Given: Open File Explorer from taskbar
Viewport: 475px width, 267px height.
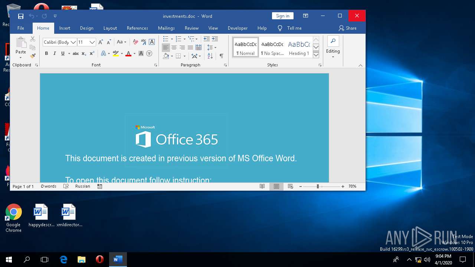Looking at the screenshot, I should click(81, 260).
